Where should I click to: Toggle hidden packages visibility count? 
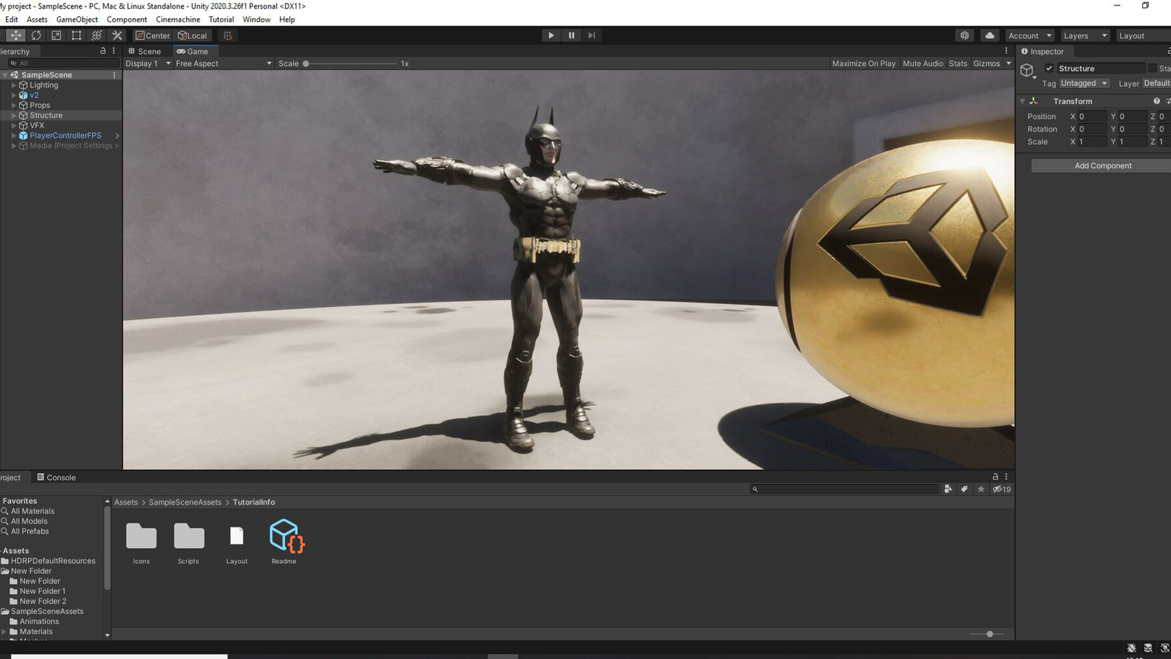pos(1002,489)
